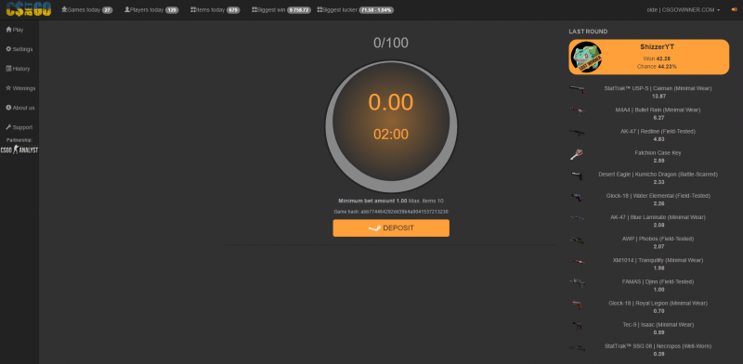Image resolution: width=743 pixels, height=364 pixels.
Task: Click the 0/100 items counter
Action: point(391,43)
